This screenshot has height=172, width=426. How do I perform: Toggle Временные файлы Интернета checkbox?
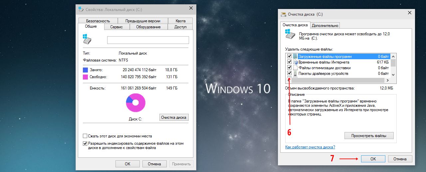289,62
